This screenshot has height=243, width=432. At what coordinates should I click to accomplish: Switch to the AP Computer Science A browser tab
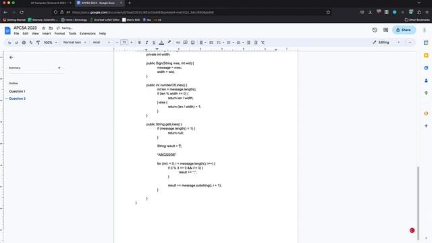tap(49, 3)
